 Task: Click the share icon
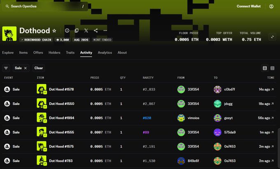pos(96,31)
